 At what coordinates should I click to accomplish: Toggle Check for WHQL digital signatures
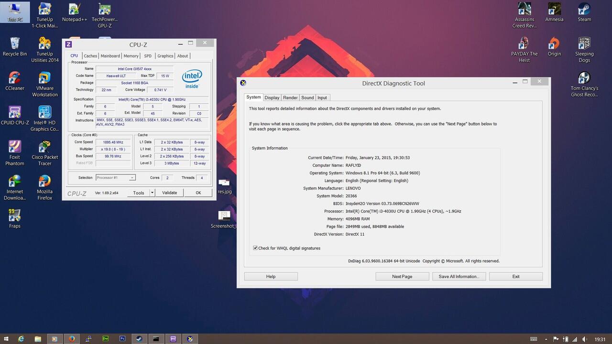255,248
